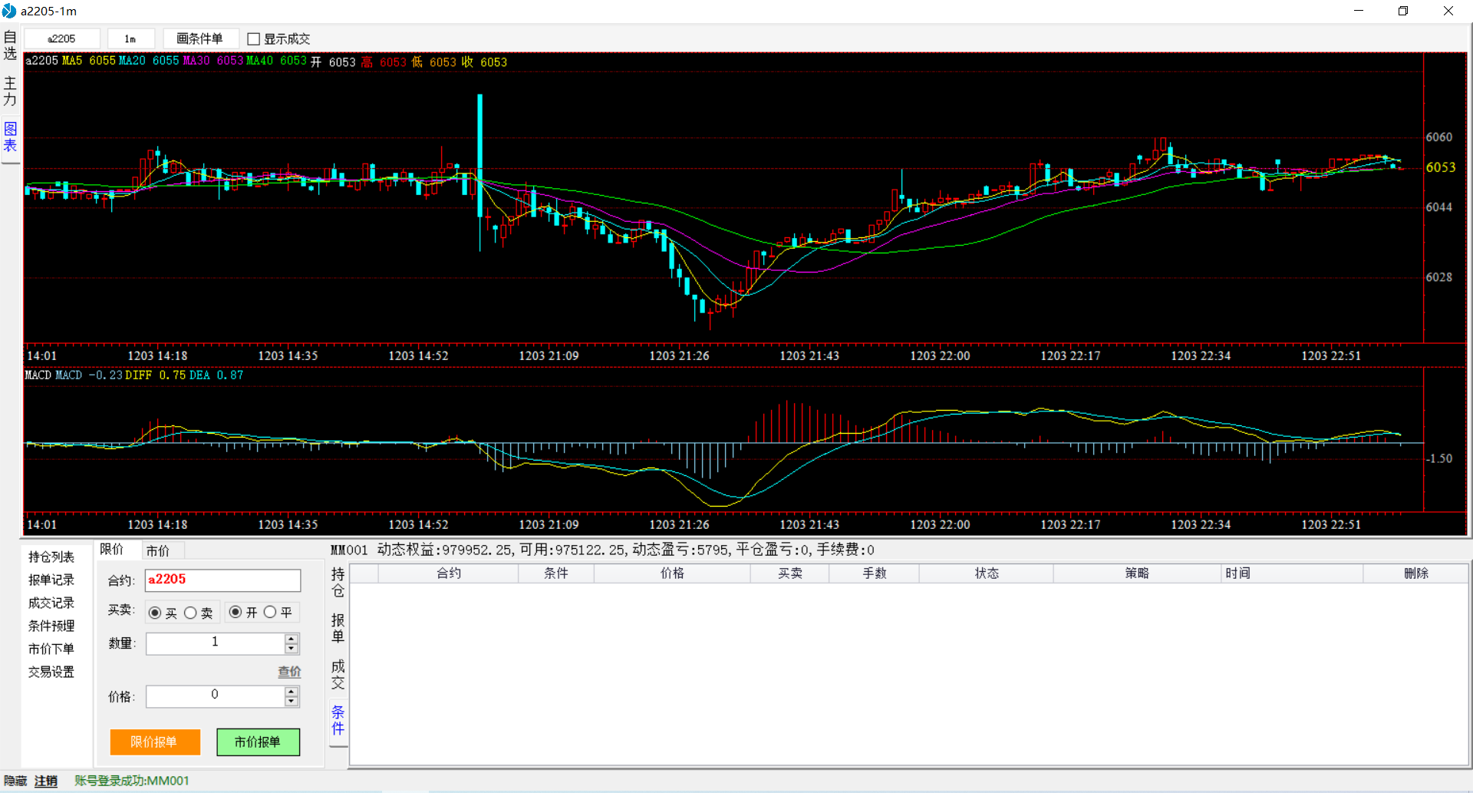1473x793 pixels.
Task: Choose the 平 radio option
Action: 270,612
